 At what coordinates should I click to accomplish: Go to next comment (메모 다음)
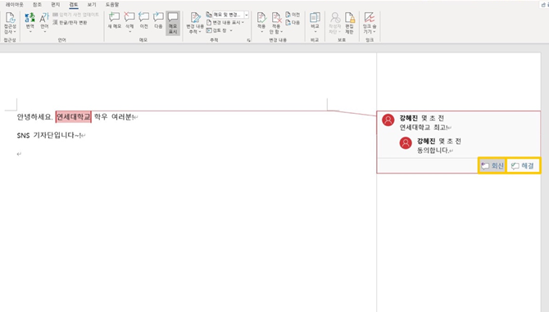point(158,20)
